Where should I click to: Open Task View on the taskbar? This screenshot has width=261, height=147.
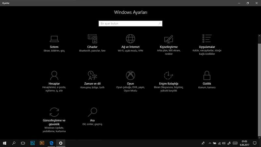[23, 143]
